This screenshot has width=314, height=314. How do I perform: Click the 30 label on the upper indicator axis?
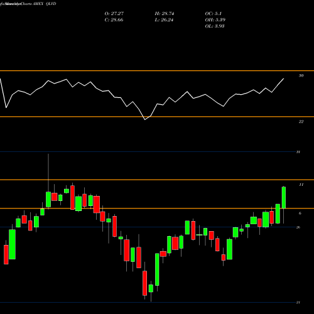point(301,75)
